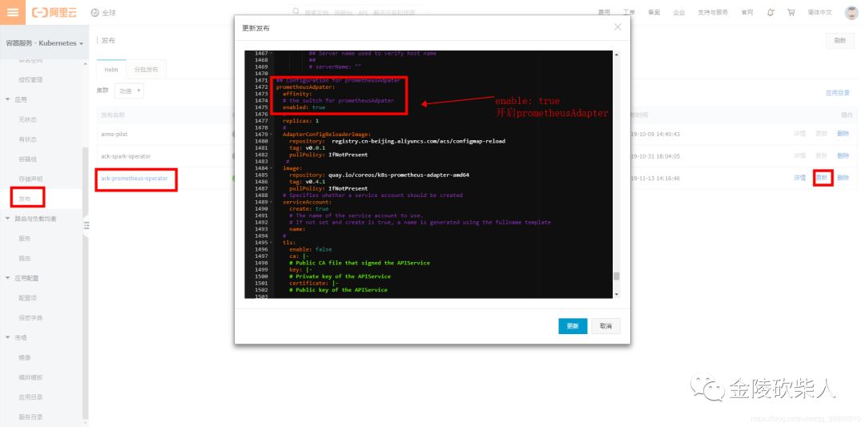Select 保密字典 in the sidebar
The image size is (865, 427).
click(x=31, y=318)
